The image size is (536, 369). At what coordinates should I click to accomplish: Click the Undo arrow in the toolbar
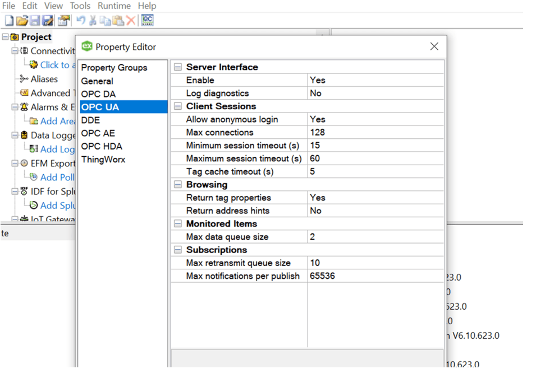(x=81, y=21)
